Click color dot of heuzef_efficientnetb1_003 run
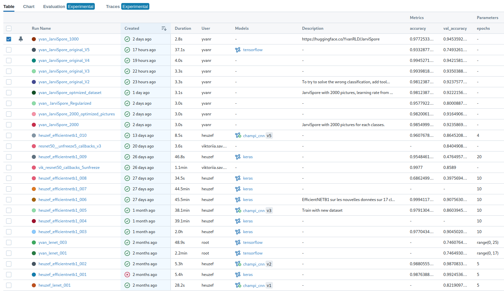The width and height of the screenshot is (504, 296). coord(34,232)
